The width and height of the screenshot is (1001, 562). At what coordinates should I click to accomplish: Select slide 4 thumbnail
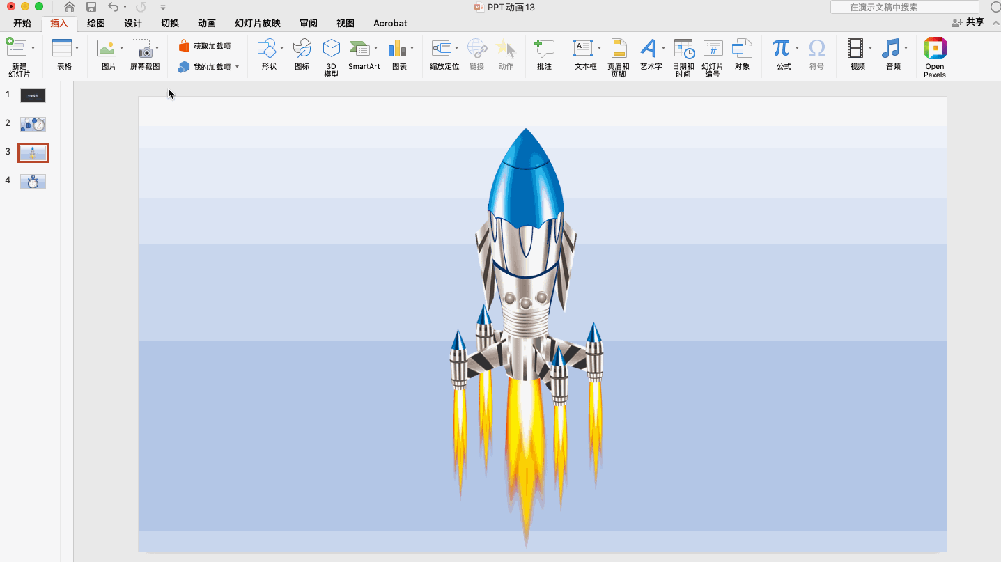[33, 181]
